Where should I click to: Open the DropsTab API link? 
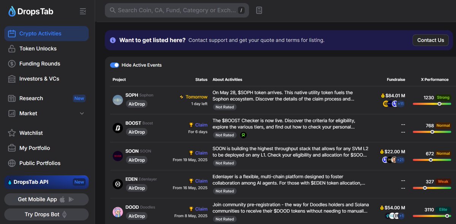coord(46,182)
